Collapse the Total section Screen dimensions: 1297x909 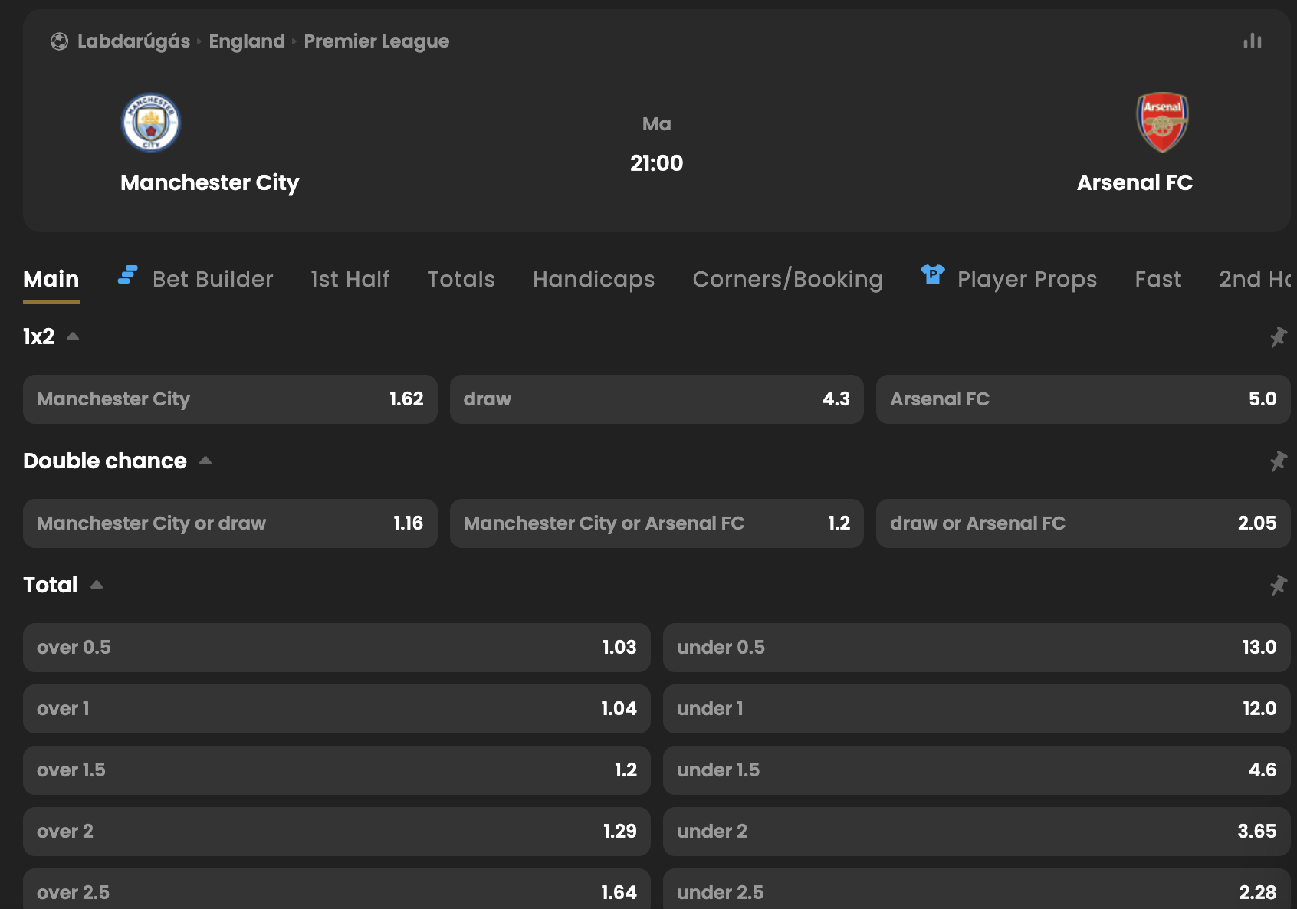coord(97,585)
